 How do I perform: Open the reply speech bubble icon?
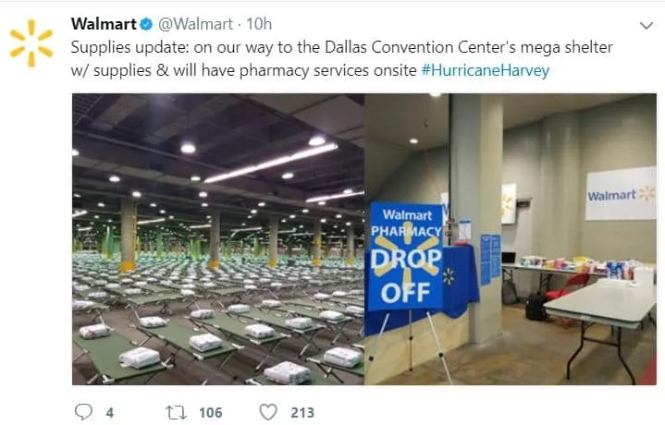83,411
